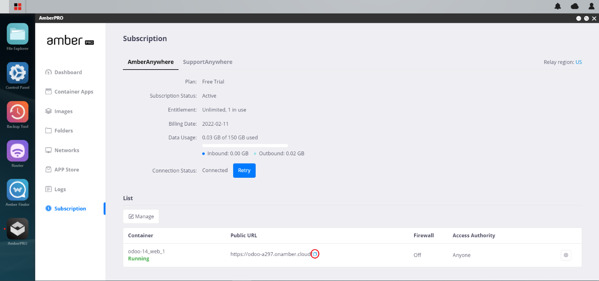The image size is (599, 281).
Task: Launch Amber Finder app
Action: [18, 190]
